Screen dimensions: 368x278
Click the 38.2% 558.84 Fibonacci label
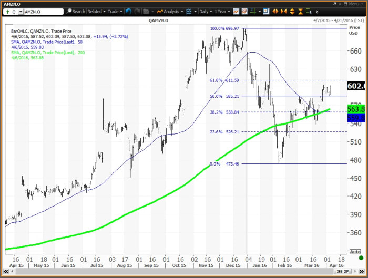(x=224, y=112)
